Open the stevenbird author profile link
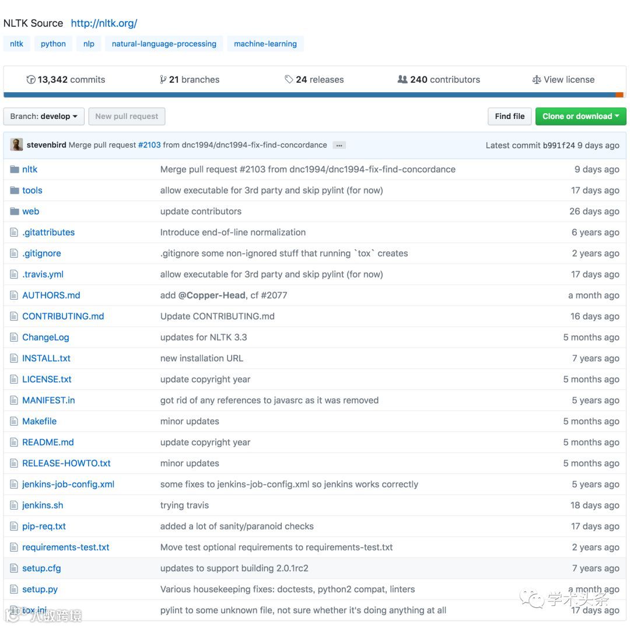Image resolution: width=630 pixels, height=627 pixels. [x=47, y=145]
